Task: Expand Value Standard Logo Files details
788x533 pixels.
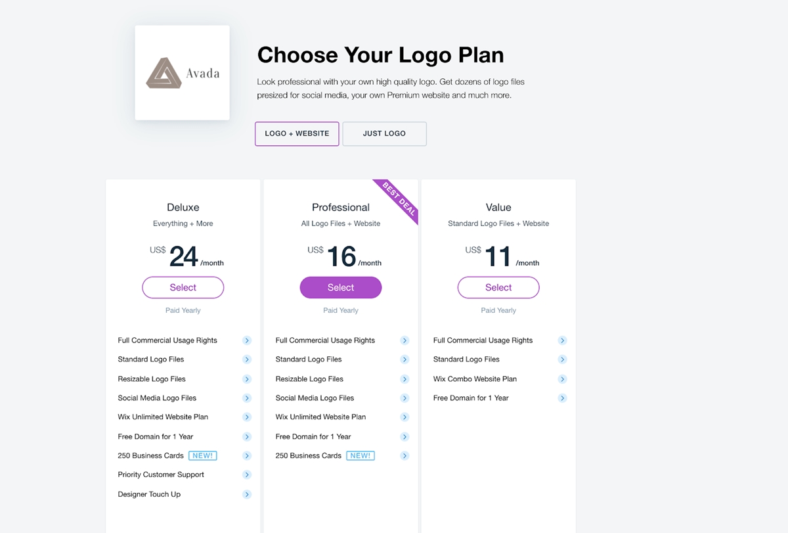Action: [562, 359]
